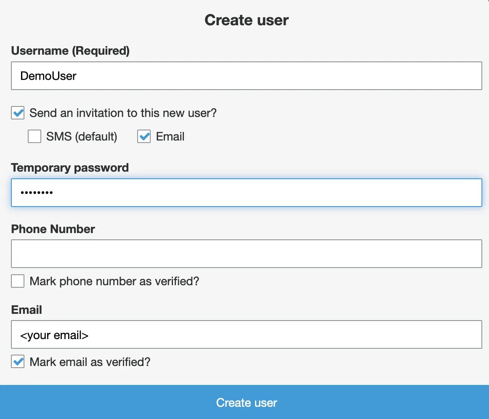This screenshot has width=489, height=419.
Task: Click the 'Email' text beside the invitation checkbox
Action: click(170, 137)
